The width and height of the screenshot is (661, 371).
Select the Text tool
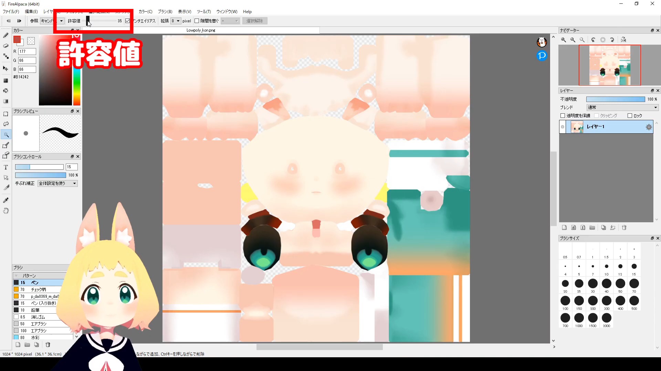tap(6, 167)
